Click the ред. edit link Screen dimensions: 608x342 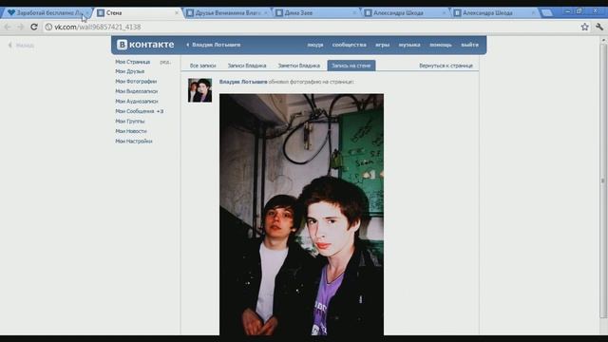click(x=165, y=62)
